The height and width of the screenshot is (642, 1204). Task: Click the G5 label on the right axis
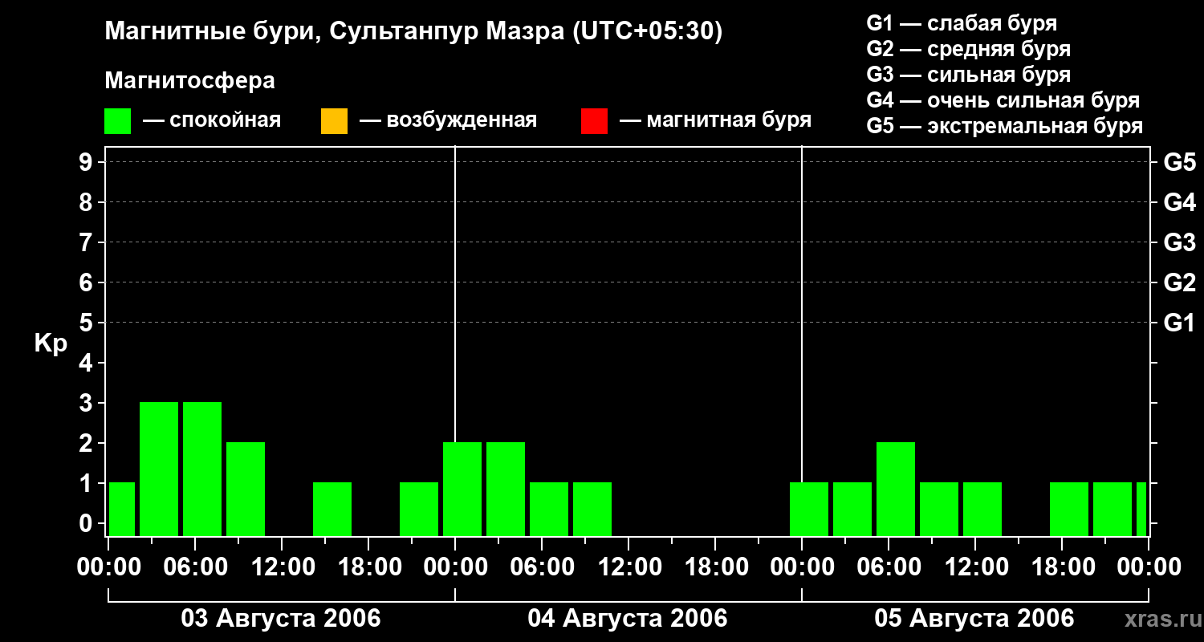[1180, 162]
